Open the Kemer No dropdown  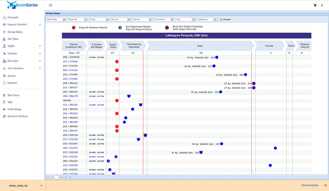pyautogui.click(x=56, y=19)
